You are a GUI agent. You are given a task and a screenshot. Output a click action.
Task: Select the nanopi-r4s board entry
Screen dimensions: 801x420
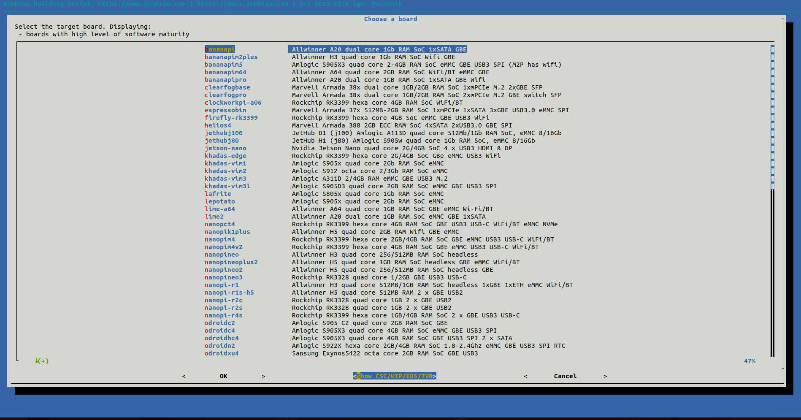(223, 315)
